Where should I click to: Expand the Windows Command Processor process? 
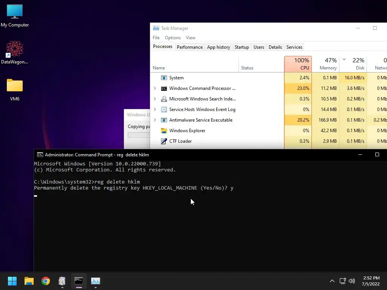point(155,88)
